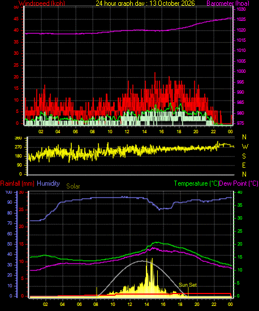
Task: Click the 'W' compass label
Action: (x=245, y=147)
